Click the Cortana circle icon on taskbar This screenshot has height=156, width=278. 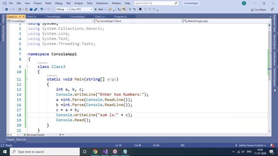coord(85,152)
